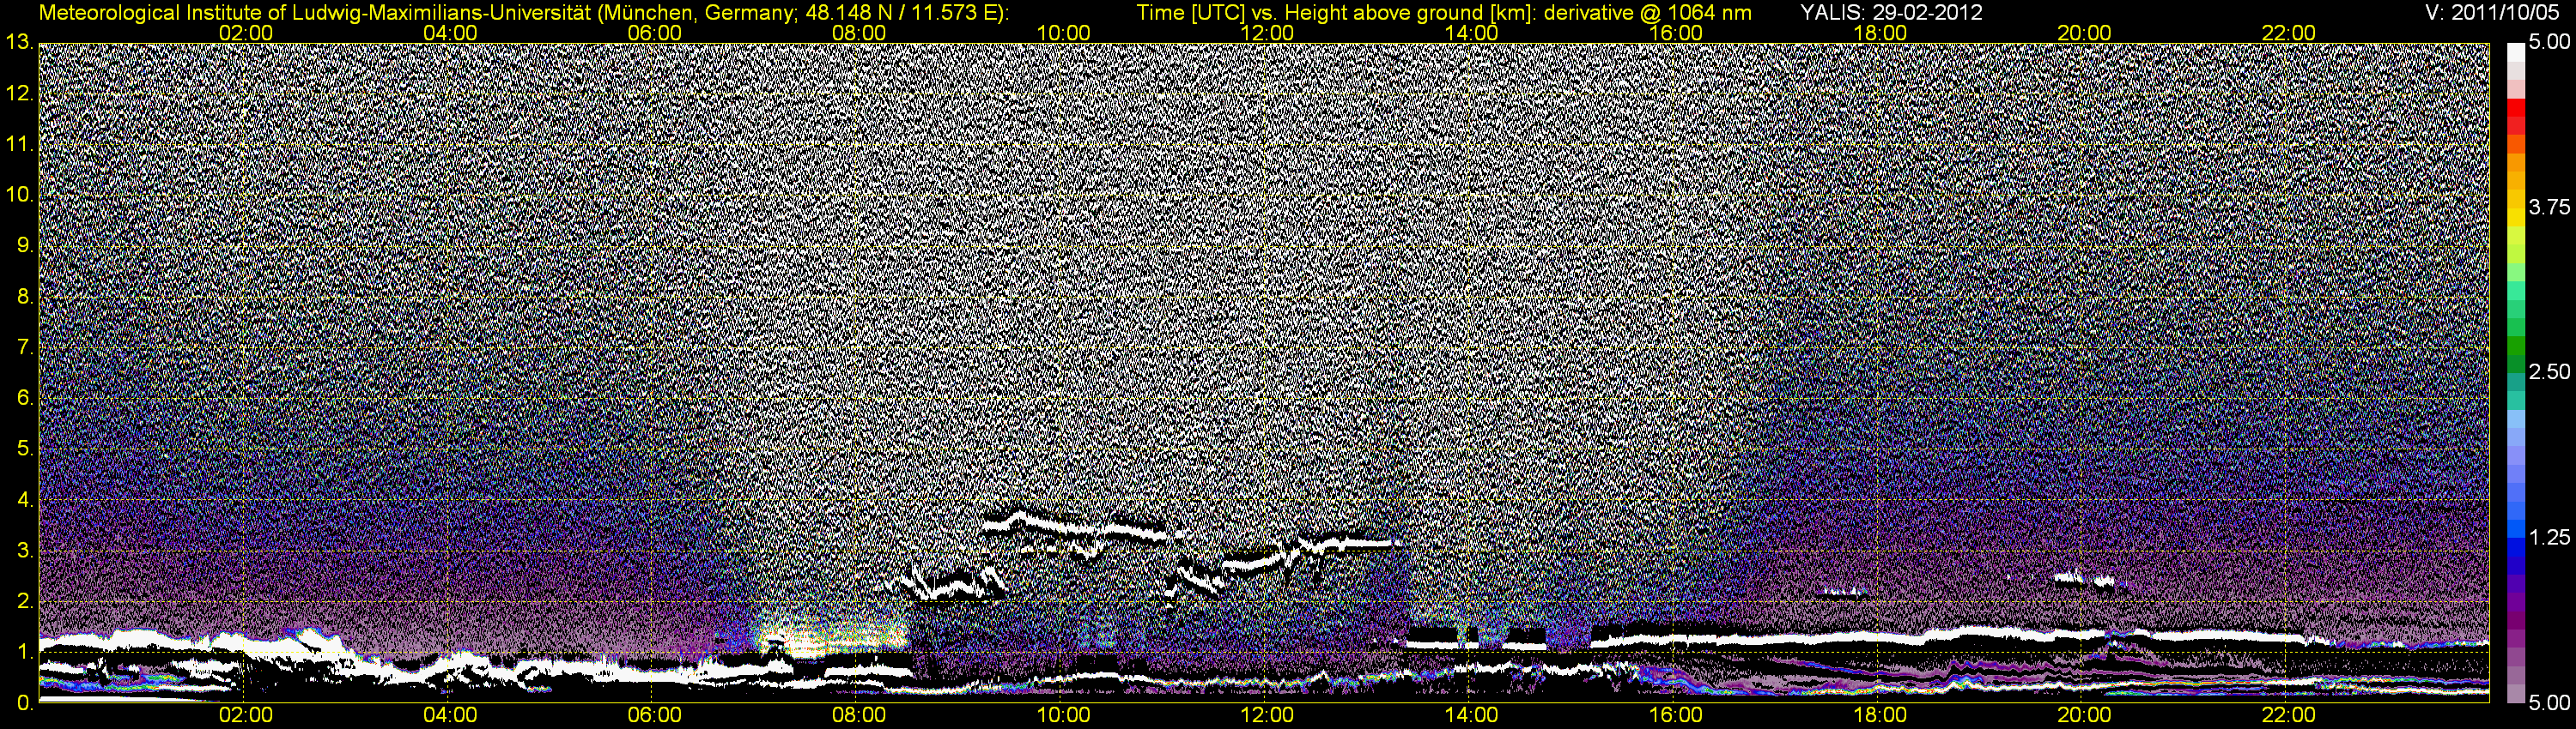This screenshot has height=729, width=2576.
Task: Select the small cloud patch near 20:00 at 2.4 km
Action: pyautogui.click(x=2085, y=578)
